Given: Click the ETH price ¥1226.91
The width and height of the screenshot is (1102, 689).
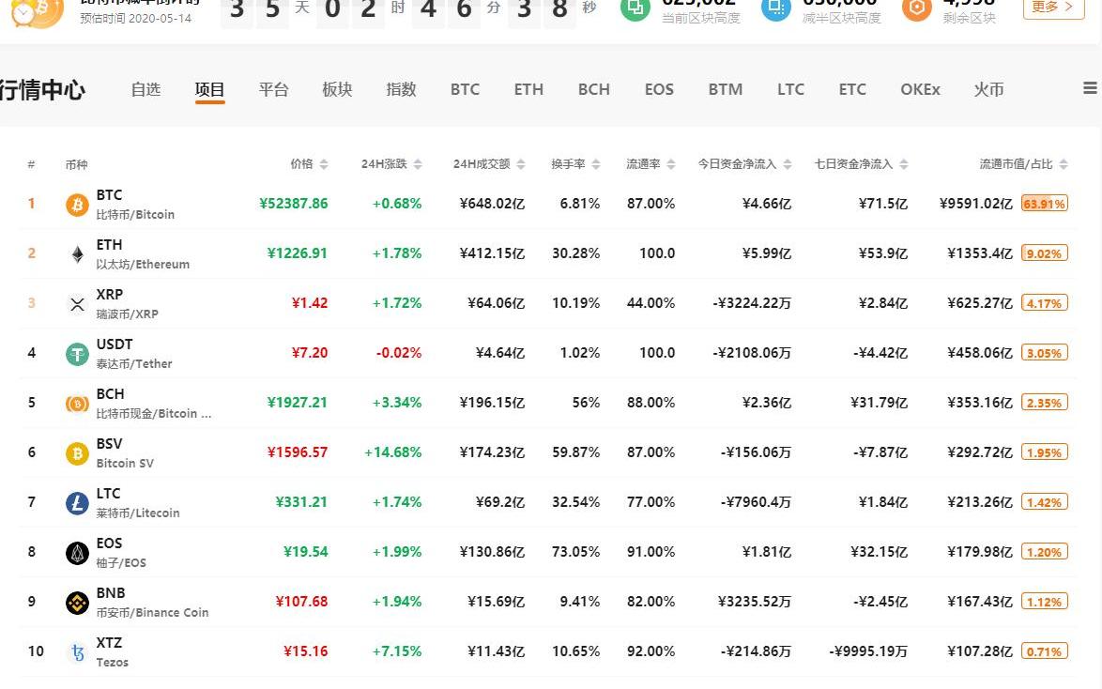Looking at the screenshot, I should click(298, 253).
